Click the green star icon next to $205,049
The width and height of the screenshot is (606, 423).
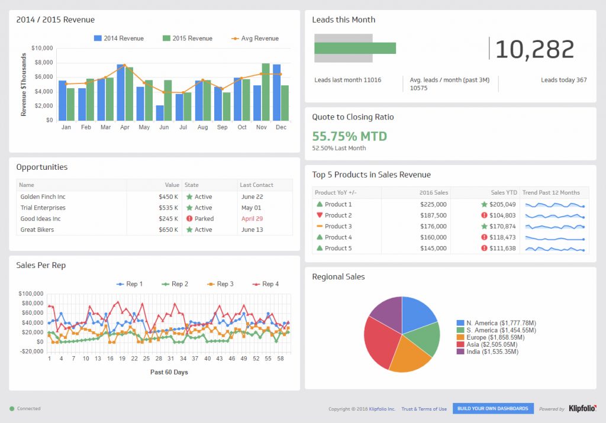[485, 204]
